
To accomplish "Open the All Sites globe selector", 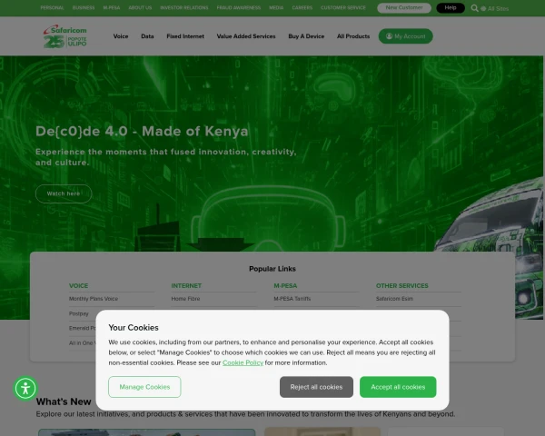I will 495,8.
